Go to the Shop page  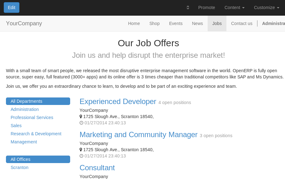[154, 23]
